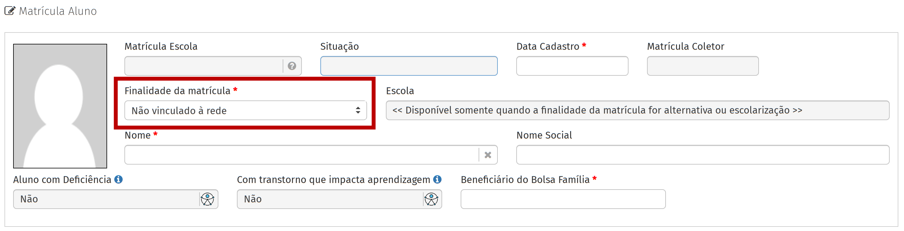Open accessibility icon beside transtorno aprendizagem field
Image resolution: width=904 pixels, height=231 pixels.
431,199
